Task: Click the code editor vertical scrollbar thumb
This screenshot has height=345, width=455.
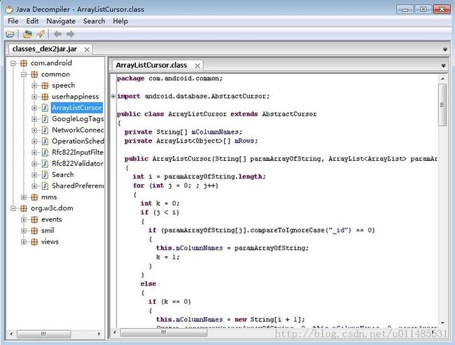Action: (442, 105)
